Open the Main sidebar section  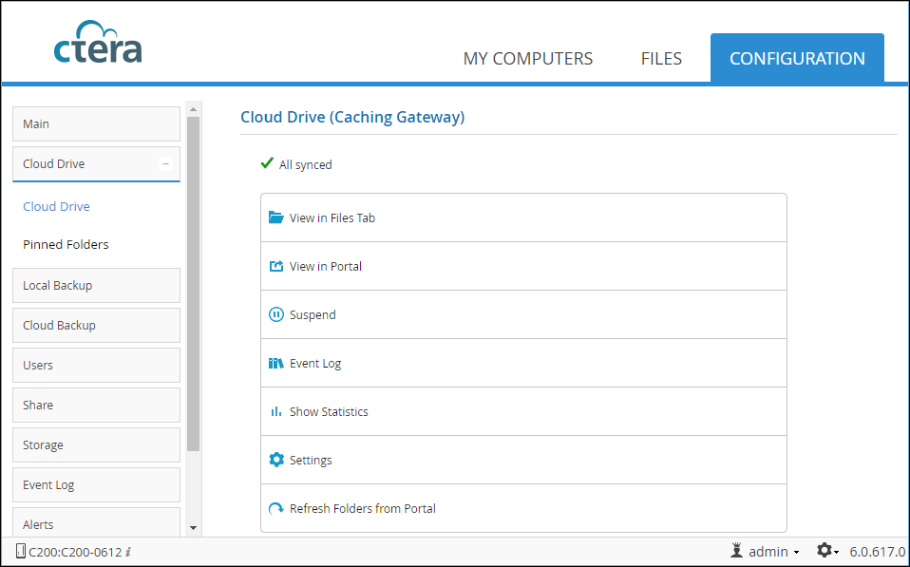pyautogui.click(x=96, y=123)
